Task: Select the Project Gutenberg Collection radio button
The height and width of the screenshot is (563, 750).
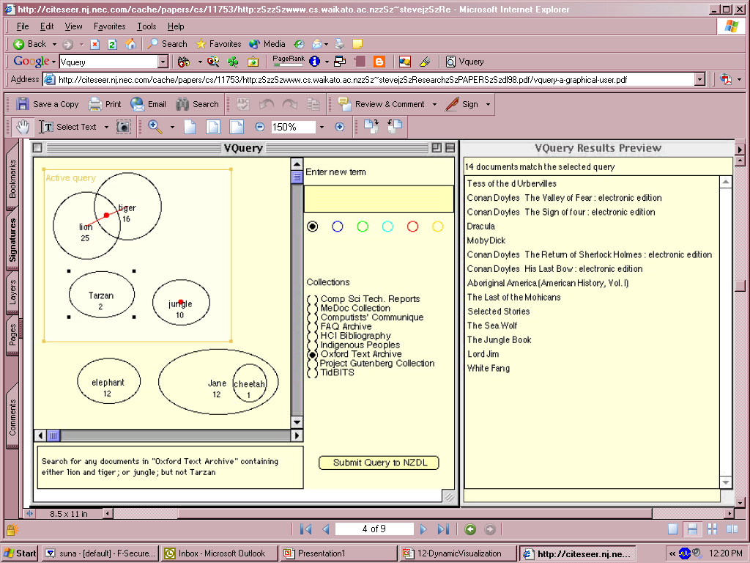Action: click(313, 364)
